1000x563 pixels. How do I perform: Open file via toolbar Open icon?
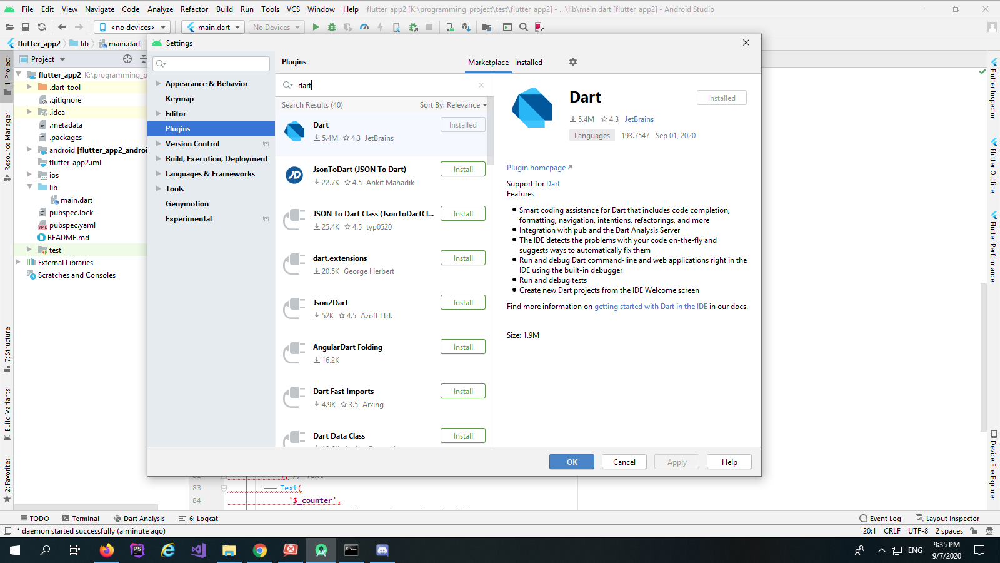tap(9, 27)
